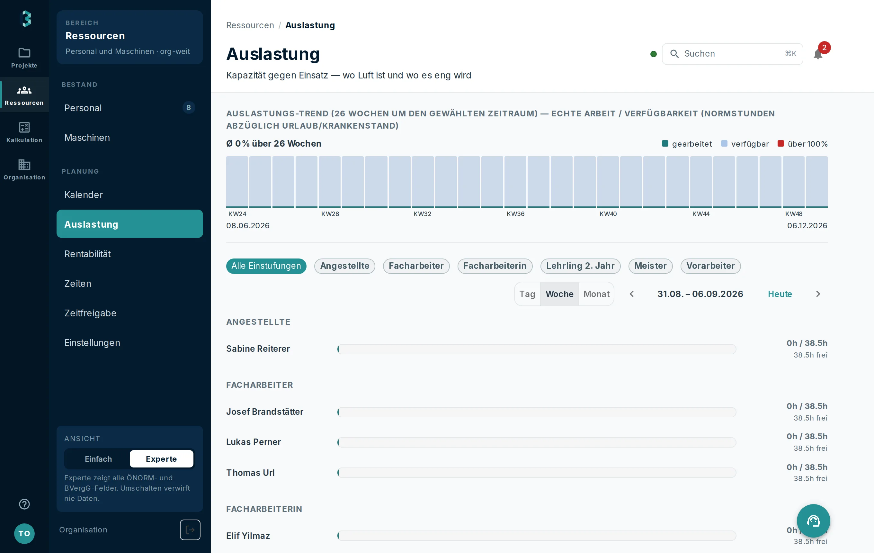
Task: Open Kalender in sidebar
Action: point(129,195)
